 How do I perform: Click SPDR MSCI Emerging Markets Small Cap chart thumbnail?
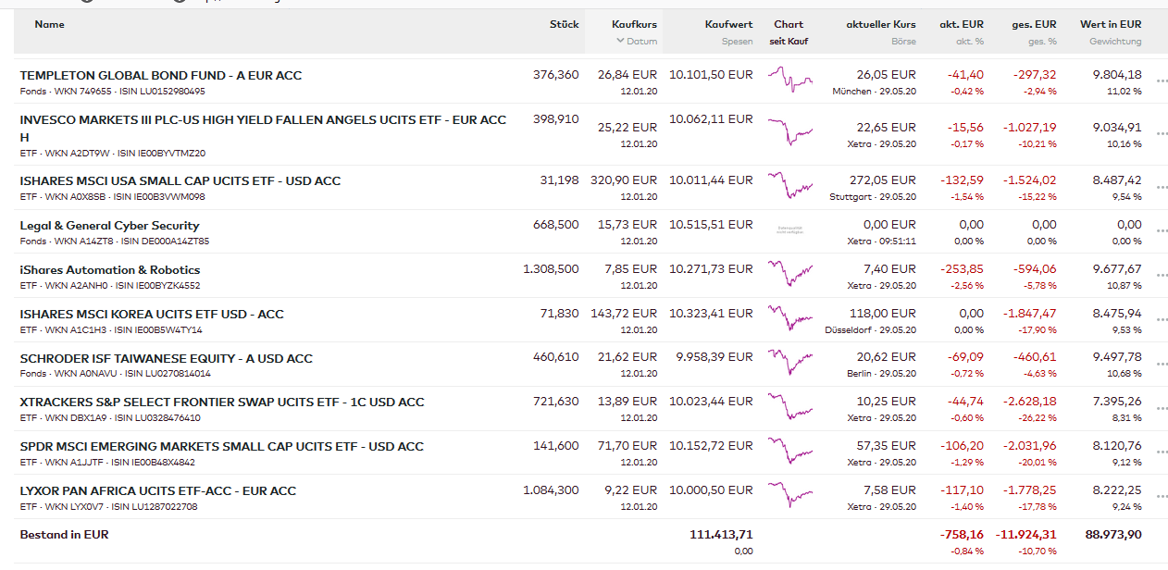click(789, 451)
